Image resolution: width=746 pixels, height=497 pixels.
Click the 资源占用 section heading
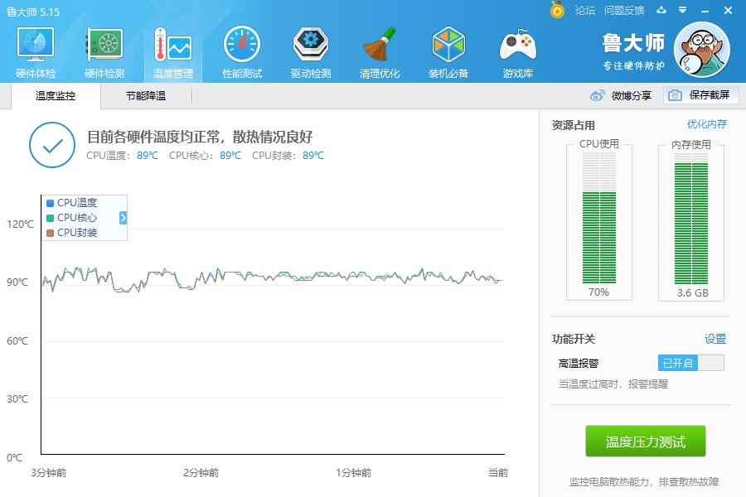tap(574, 125)
